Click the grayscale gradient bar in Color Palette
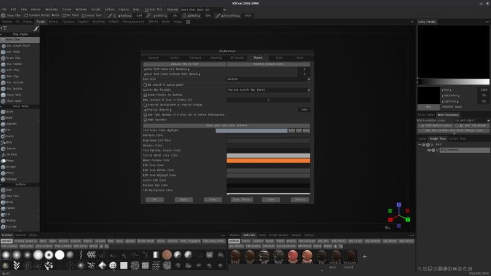Screen dimensions: 491x276 (454, 82)
